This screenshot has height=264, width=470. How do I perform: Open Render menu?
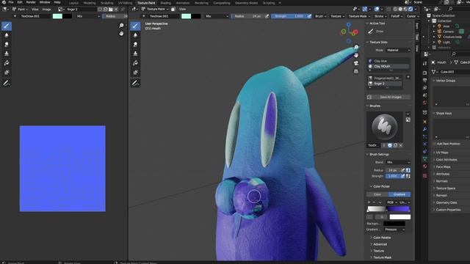click(31, 2)
